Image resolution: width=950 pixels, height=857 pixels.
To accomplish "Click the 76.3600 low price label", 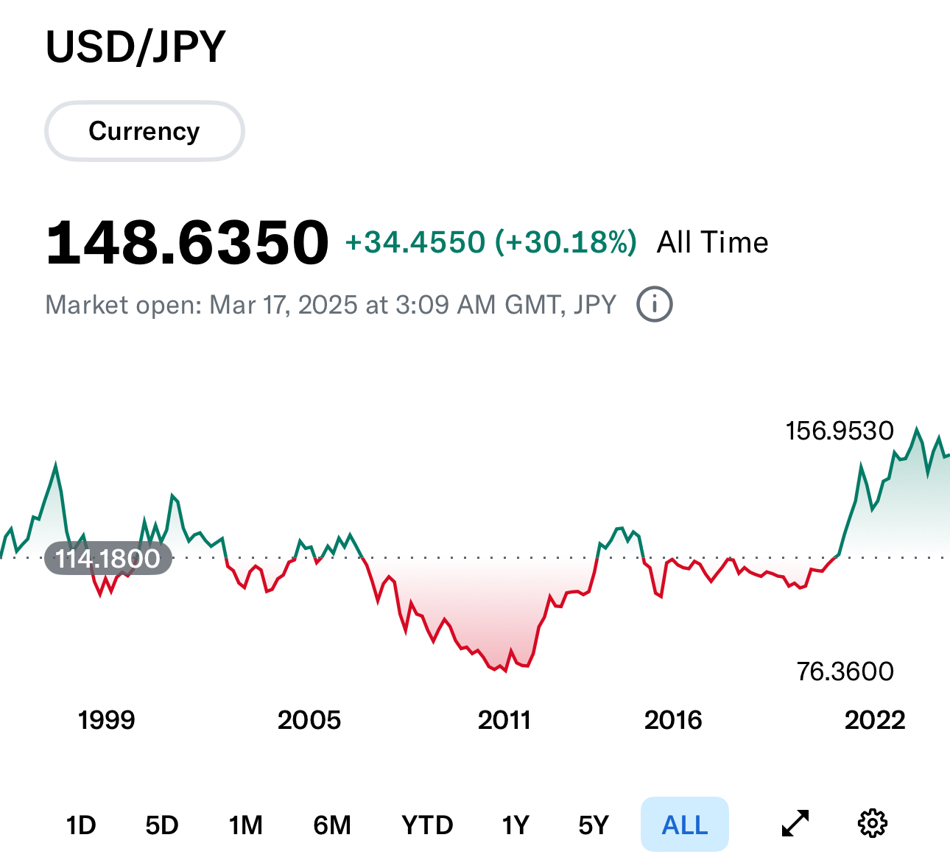I will (x=845, y=671).
